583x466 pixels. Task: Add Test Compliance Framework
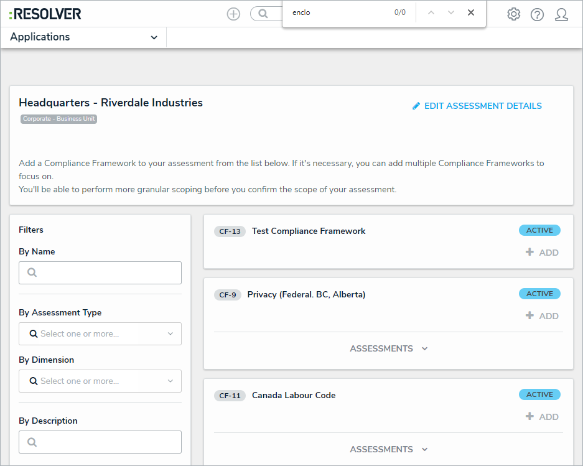tap(542, 253)
